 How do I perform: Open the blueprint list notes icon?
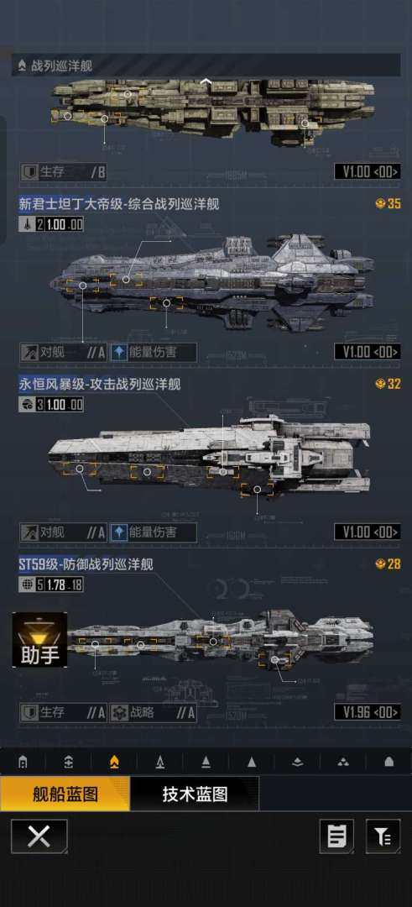point(336,836)
